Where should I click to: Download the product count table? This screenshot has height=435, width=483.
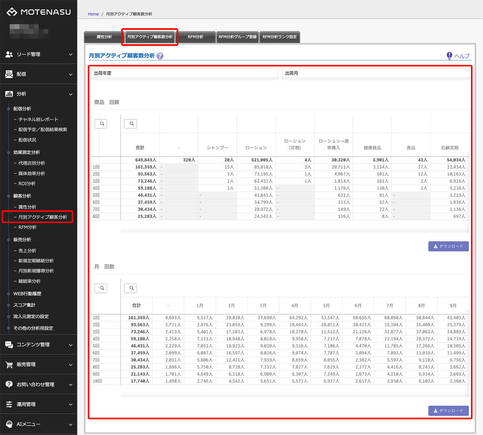[448, 246]
